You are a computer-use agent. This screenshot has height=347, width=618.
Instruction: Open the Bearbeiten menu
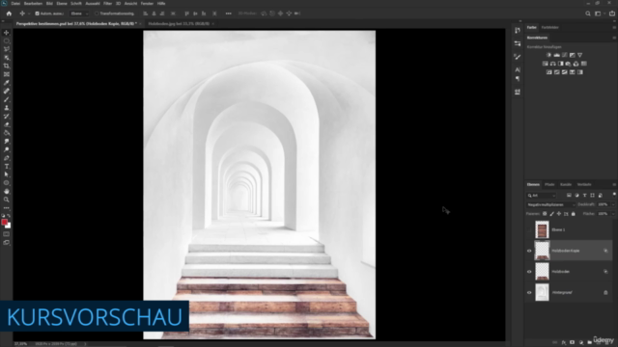coord(33,3)
